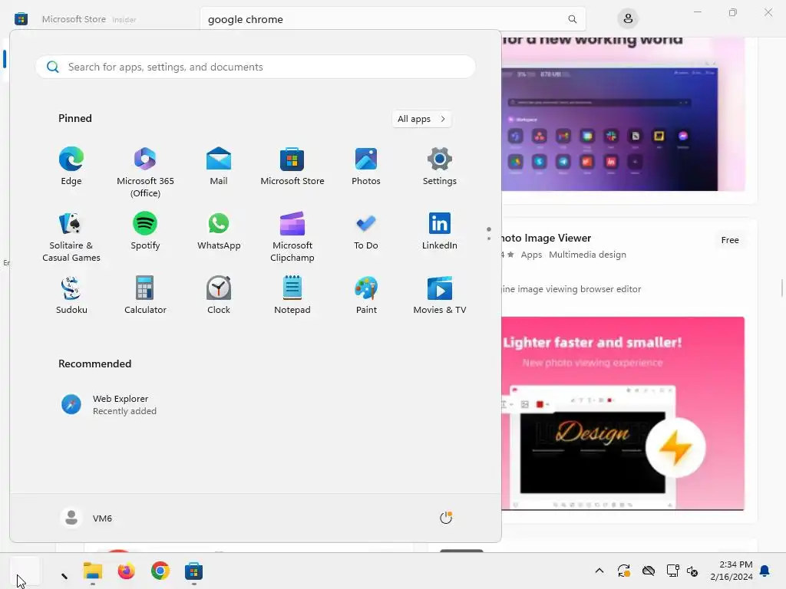Click Microsoft Store search box

392,19
